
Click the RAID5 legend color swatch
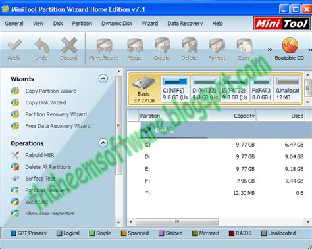[232, 233]
